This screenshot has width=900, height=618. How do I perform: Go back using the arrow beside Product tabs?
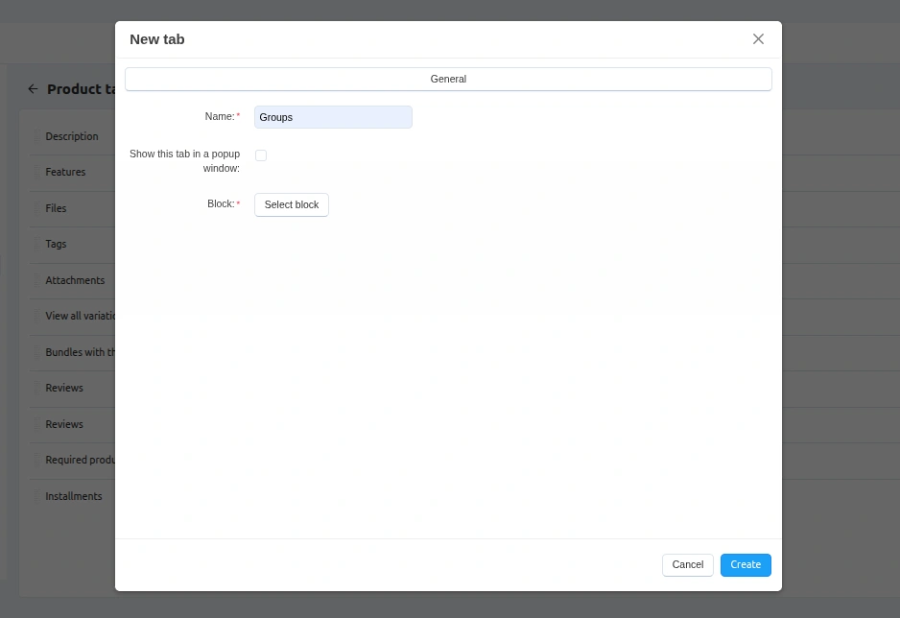(34, 89)
